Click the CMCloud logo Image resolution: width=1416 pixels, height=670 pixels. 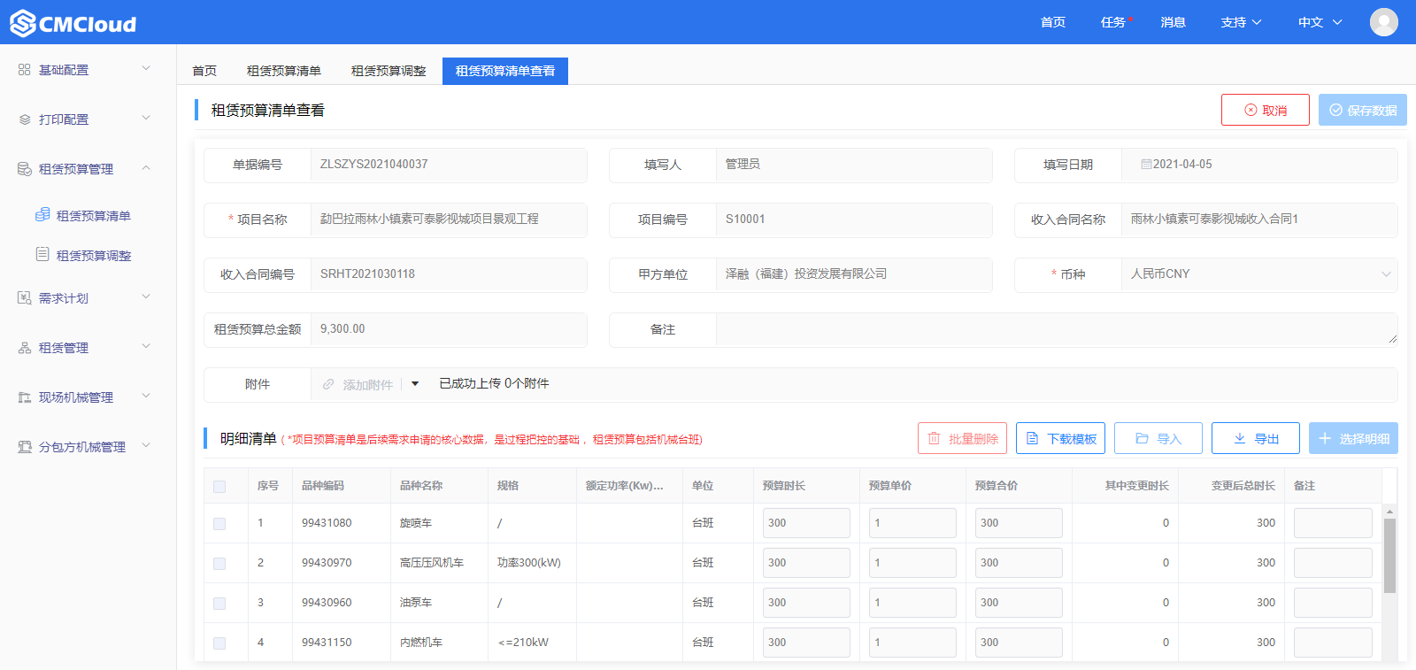click(x=73, y=23)
